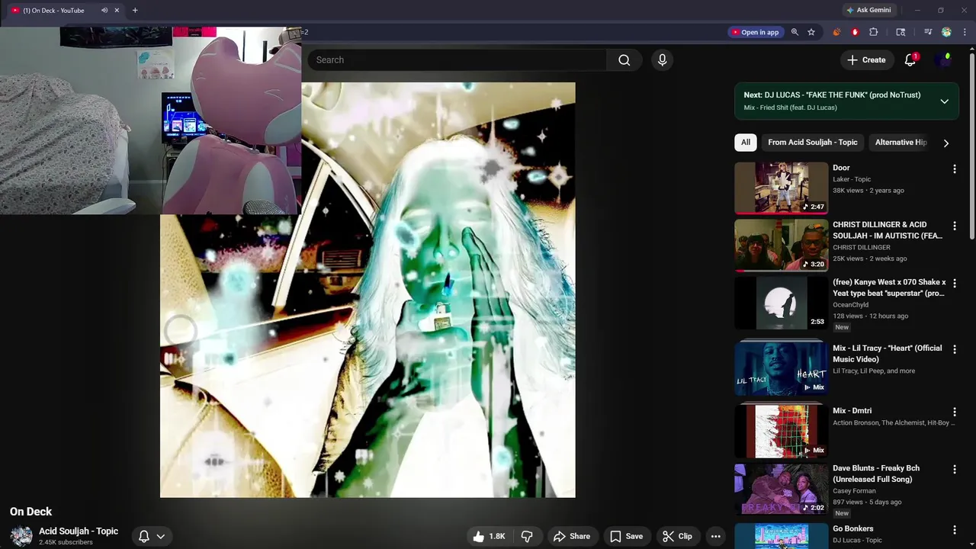Image resolution: width=976 pixels, height=549 pixels.
Task: Open Mix - Dmtri thumbnail
Action: [x=781, y=431]
